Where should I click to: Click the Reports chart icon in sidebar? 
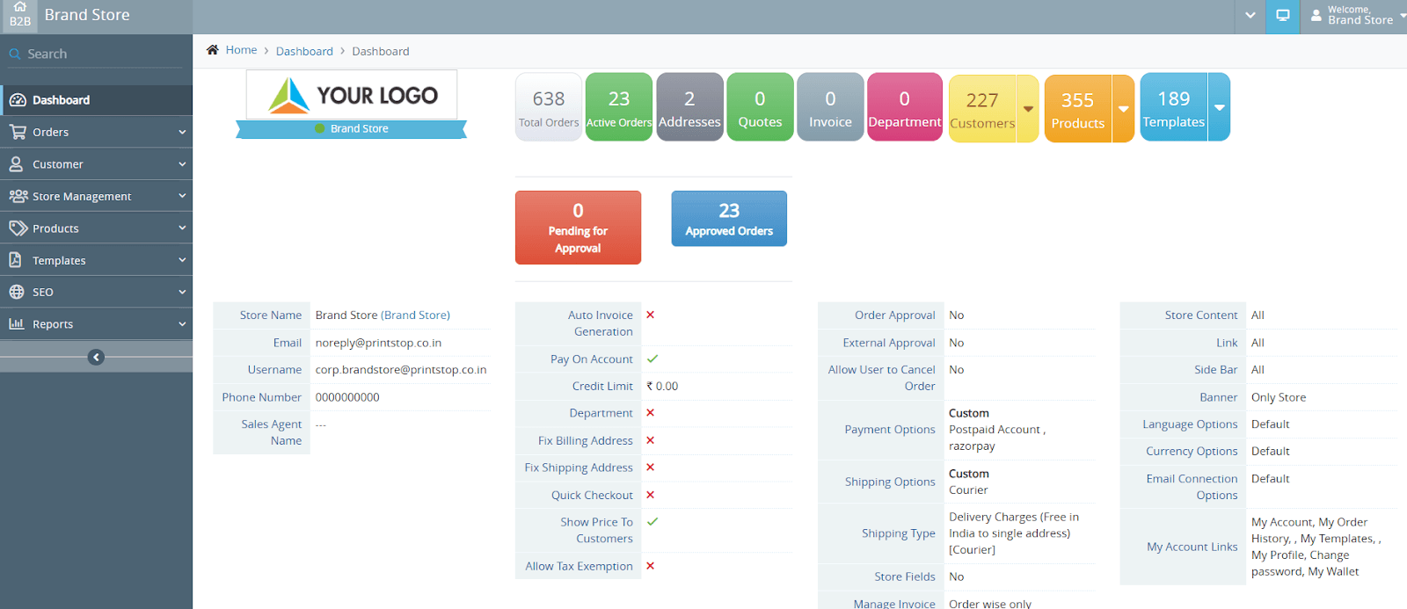tap(17, 323)
